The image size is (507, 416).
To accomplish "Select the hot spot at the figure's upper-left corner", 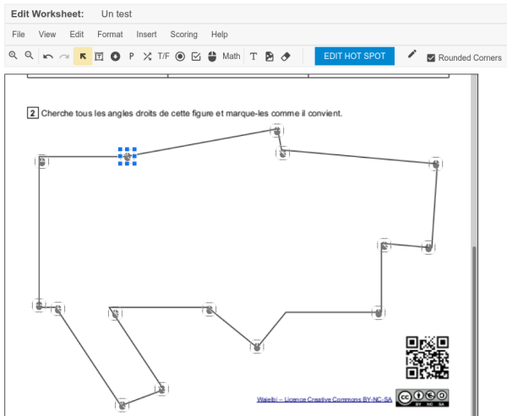I will coord(41,161).
